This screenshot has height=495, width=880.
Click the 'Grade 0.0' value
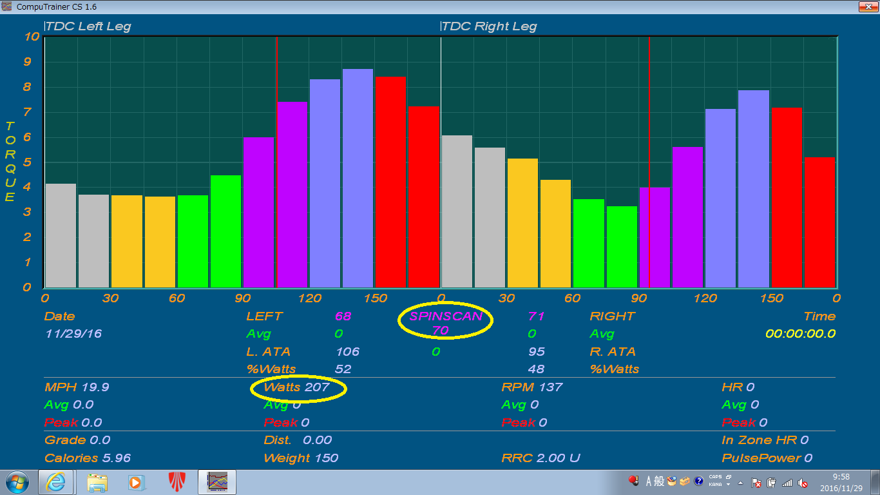coord(77,440)
